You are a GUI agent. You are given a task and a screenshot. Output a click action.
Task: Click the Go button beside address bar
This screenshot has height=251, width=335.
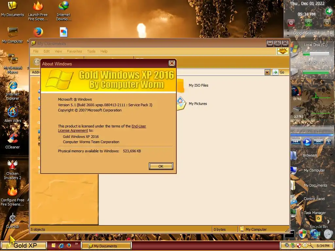point(279,72)
